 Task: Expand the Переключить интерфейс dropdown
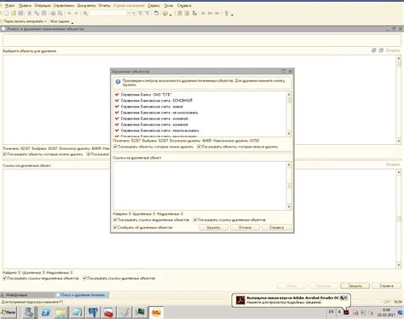point(25,21)
